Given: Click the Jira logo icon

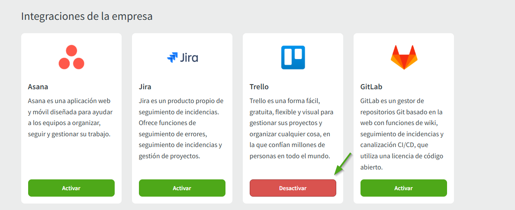Looking at the screenshot, I should (173, 57).
